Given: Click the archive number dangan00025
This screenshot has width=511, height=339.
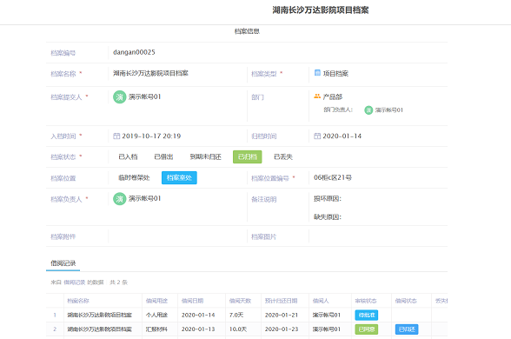Looking at the screenshot, I should tap(134, 52).
